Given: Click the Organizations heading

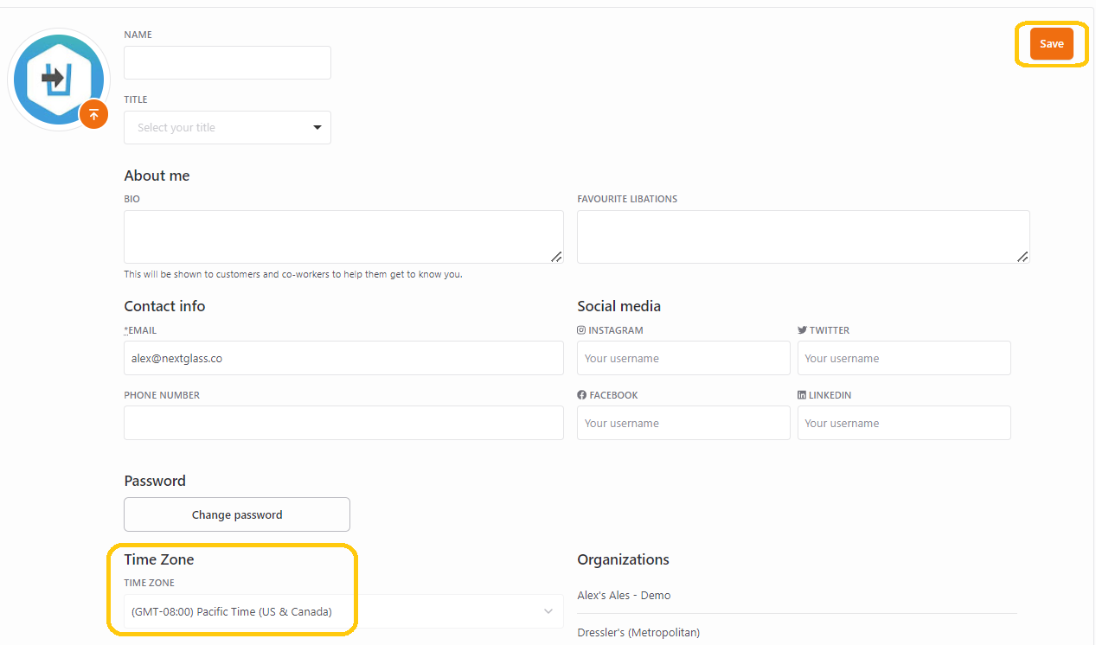Looking at the screenshot, I should (x=623, y=559).
